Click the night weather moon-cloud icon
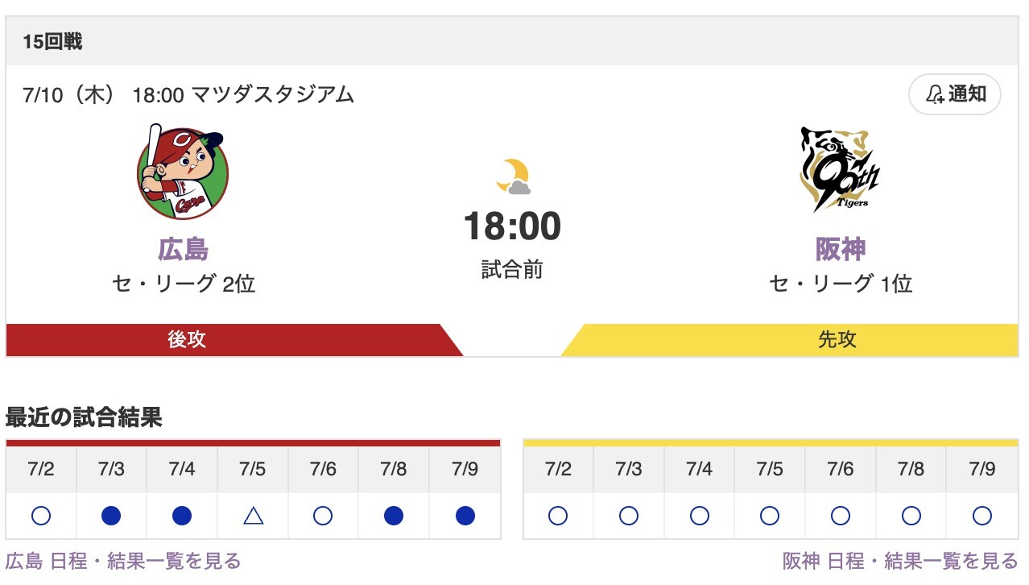The height and width of the screenshot is (585, 1029). click(x=513, y=176)
